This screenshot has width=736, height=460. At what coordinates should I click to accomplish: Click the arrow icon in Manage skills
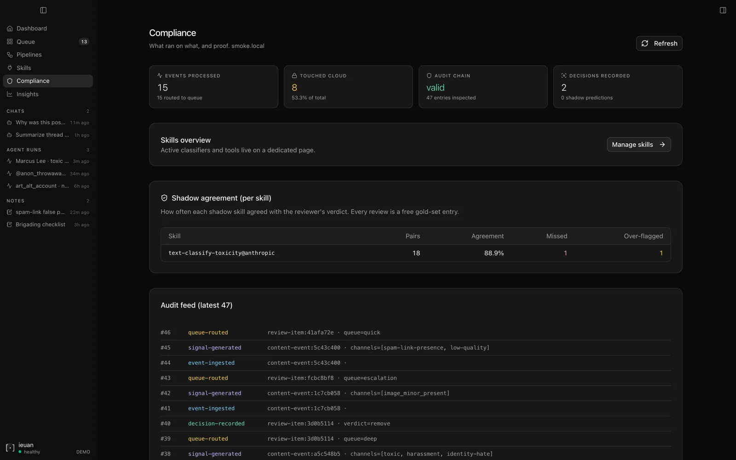(662, 144)
